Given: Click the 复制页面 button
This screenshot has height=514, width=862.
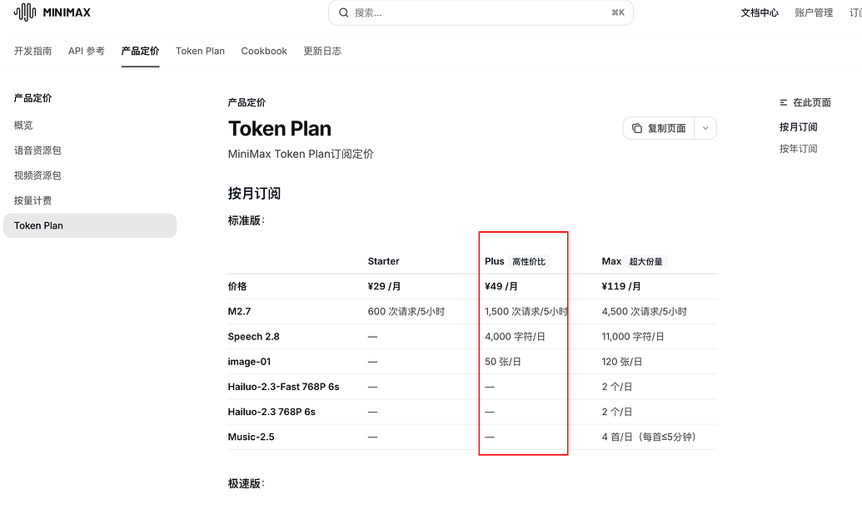Looking at the screenshot, I should click(659, 128).
